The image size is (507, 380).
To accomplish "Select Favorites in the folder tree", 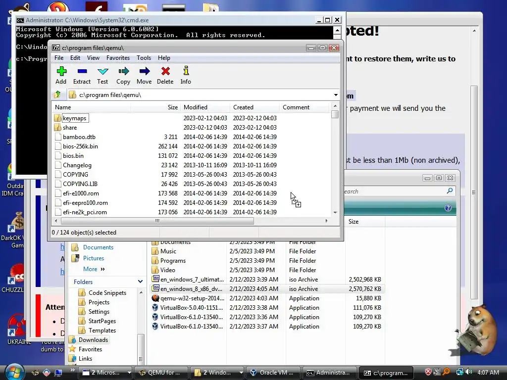I will point(90,349).
